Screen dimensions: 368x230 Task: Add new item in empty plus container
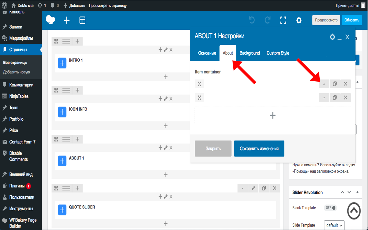tap(273, 116)
